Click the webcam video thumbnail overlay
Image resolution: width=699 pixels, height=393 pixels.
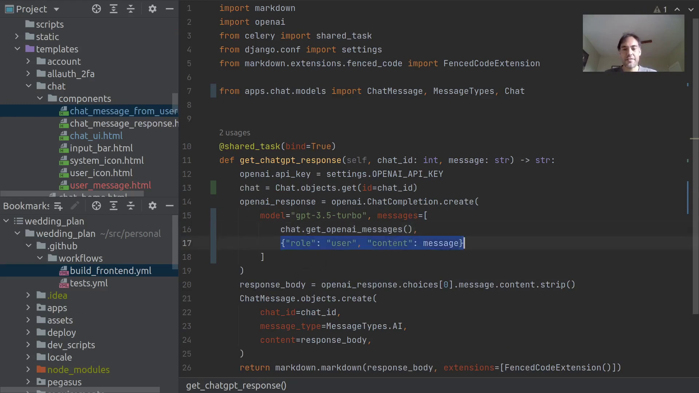633,43
